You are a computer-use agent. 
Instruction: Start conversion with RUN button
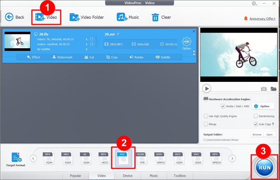(264, 167)
